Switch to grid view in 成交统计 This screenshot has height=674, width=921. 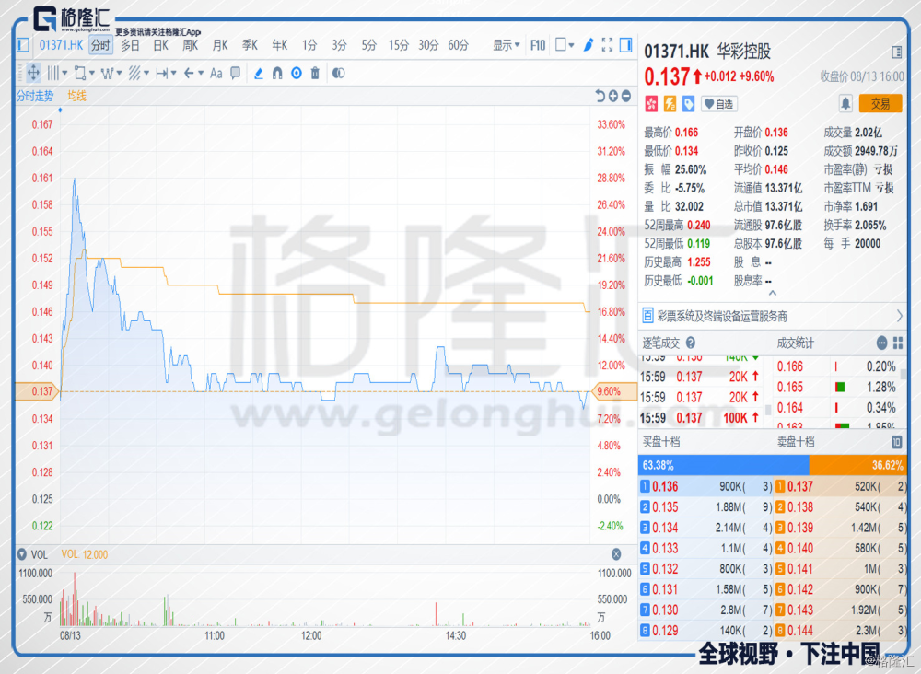point(897,343)
